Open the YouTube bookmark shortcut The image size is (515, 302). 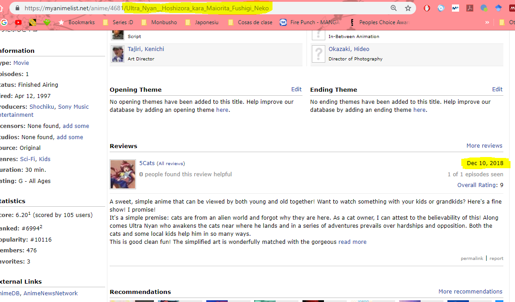click(x=18, y=22)
